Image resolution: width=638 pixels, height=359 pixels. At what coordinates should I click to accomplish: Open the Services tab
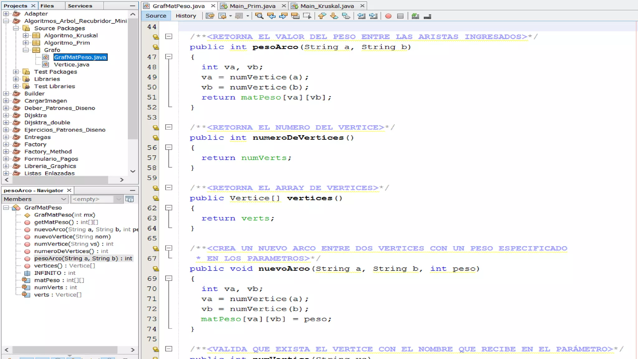point(80,6)
